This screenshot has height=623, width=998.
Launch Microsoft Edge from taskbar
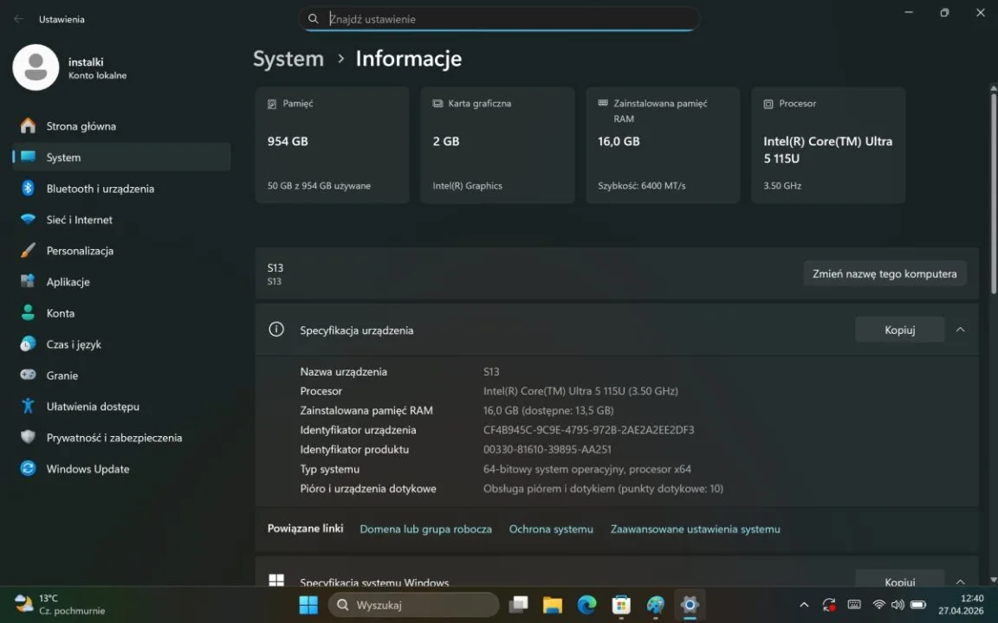pos(586,605)
